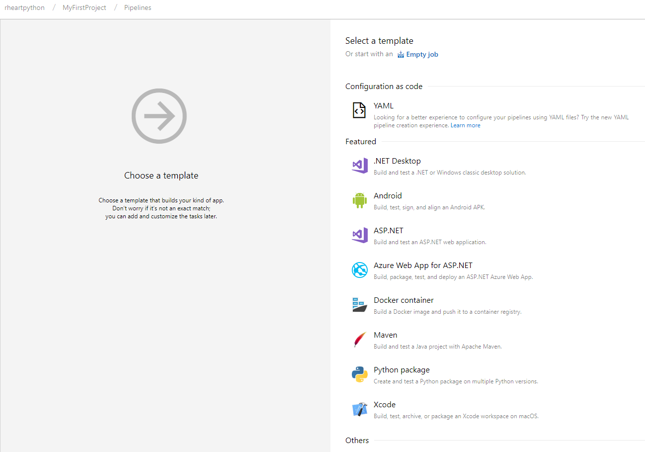645x452 pixels.
Task: Select the .NET Desktop template title
Action: tap(397, 161)
